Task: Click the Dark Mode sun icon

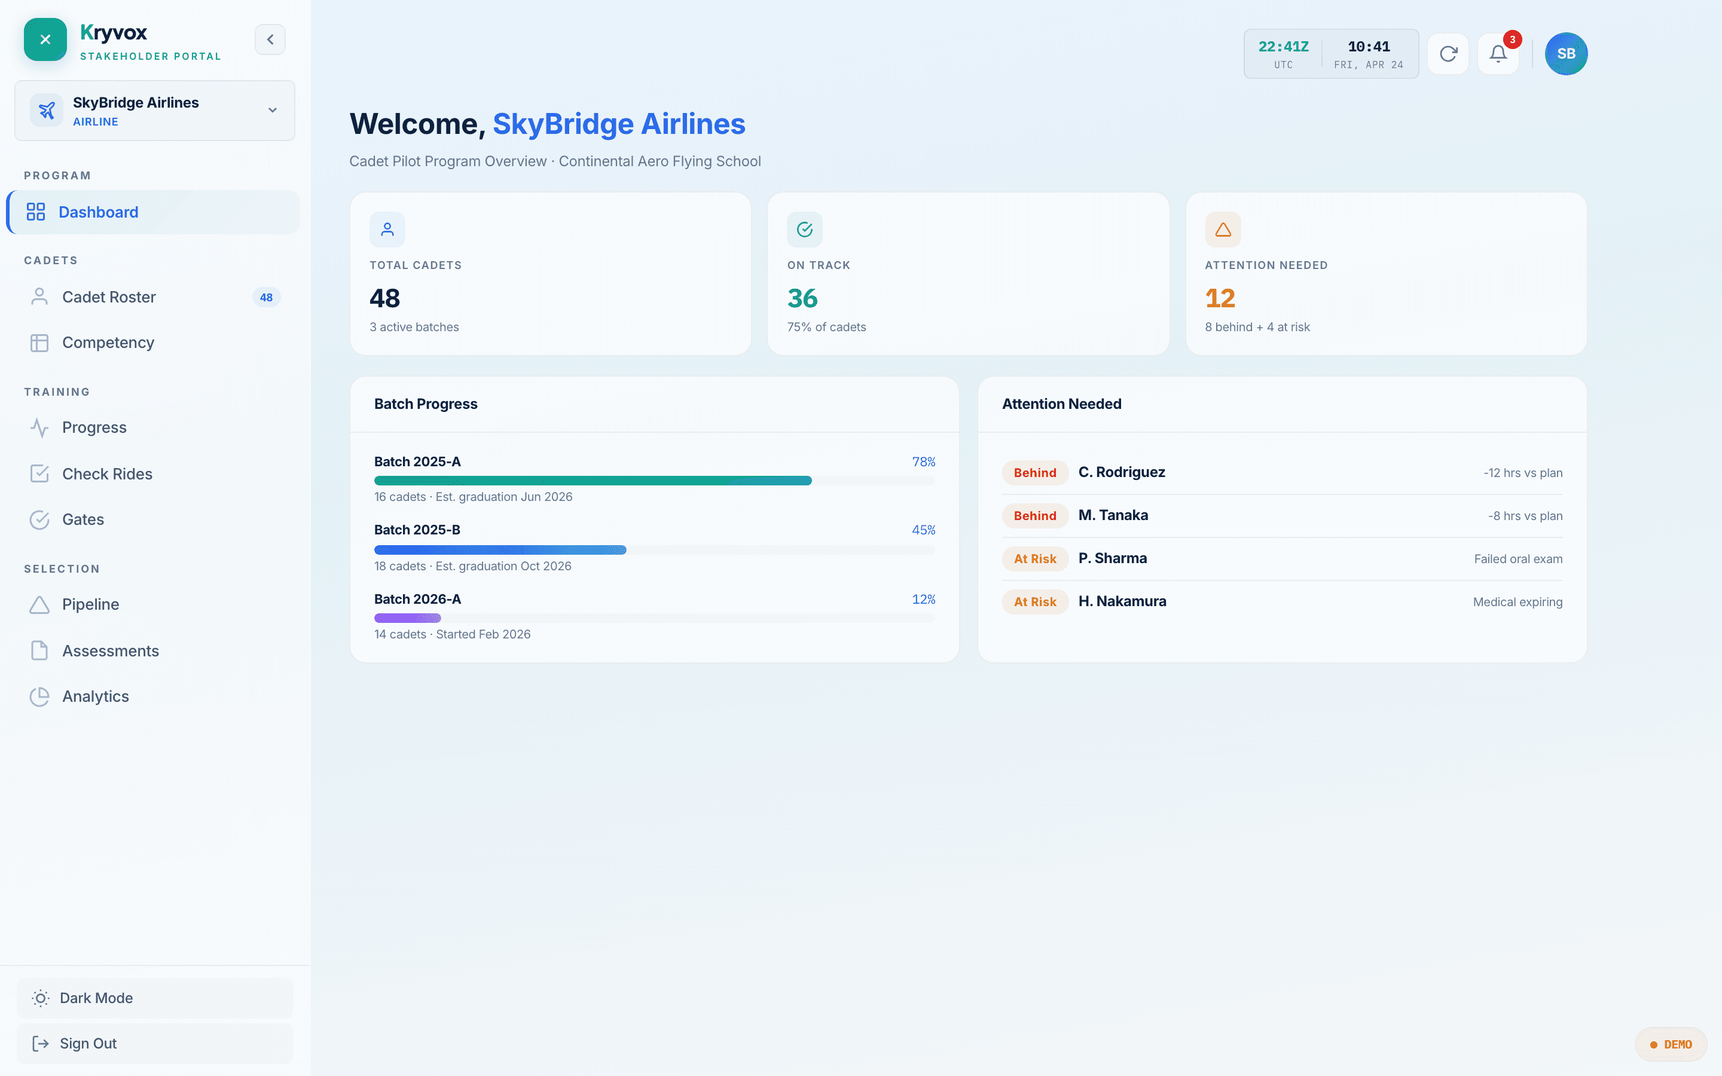Action: pyautogui.click(x=41, y=998)
